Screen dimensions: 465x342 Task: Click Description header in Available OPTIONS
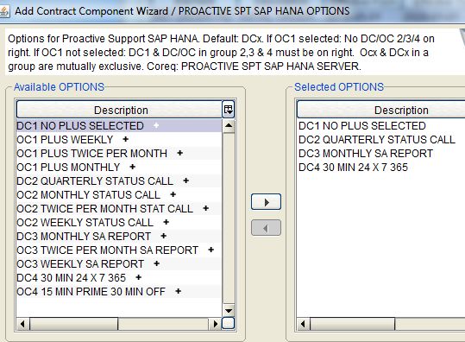[x=119, y=110]
